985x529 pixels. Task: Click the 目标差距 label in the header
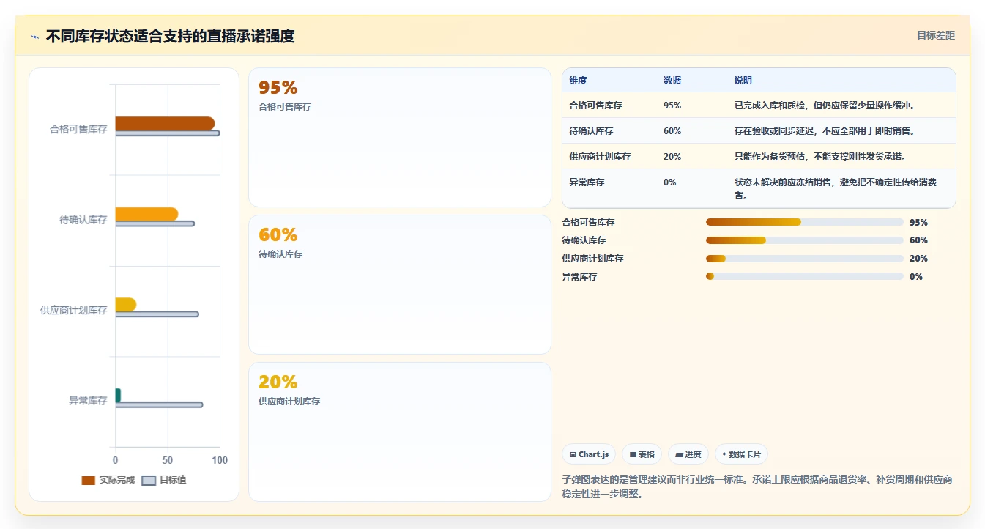pyautogui.click(x=936, y=35)
